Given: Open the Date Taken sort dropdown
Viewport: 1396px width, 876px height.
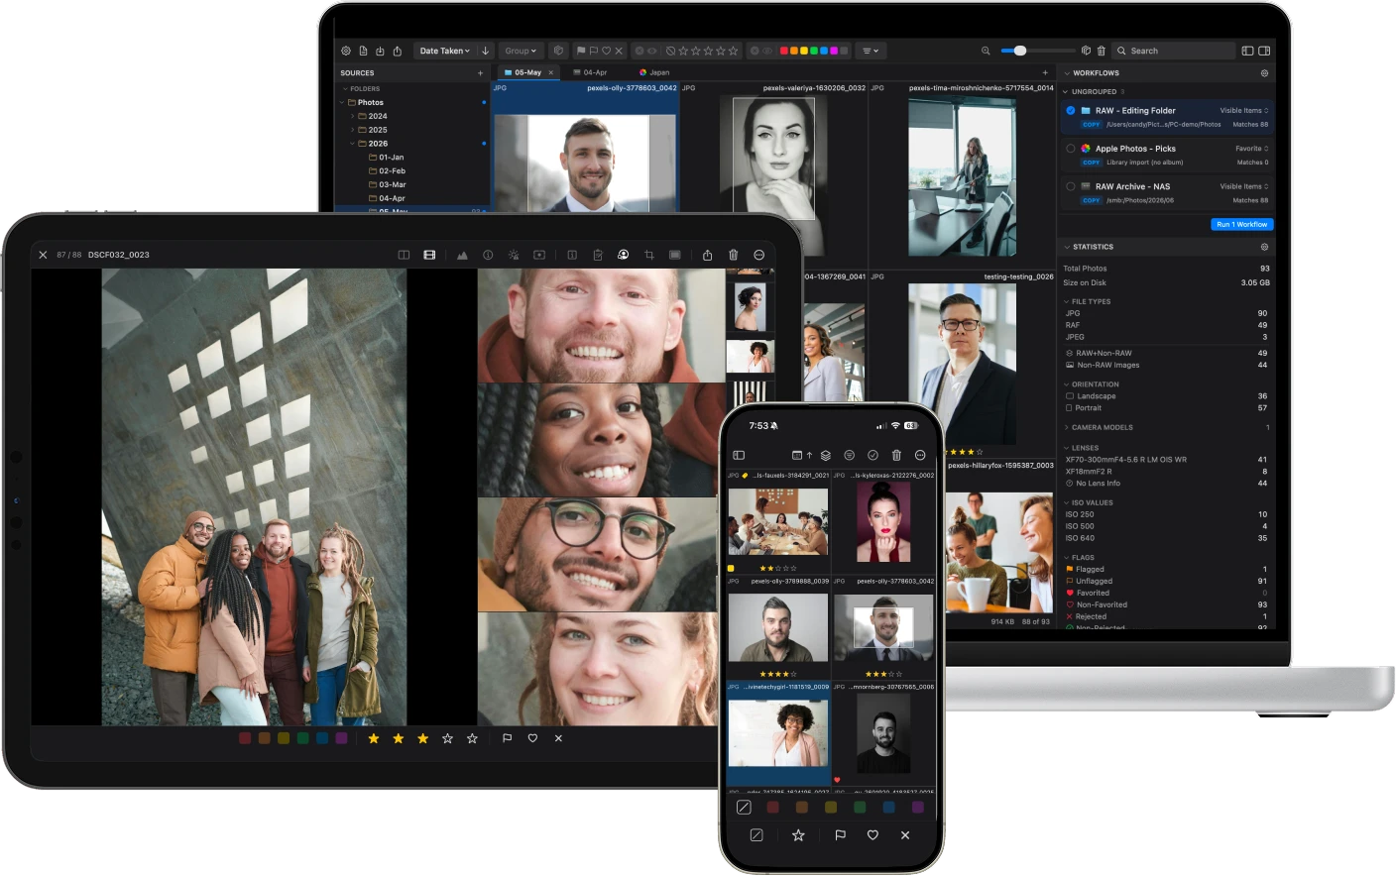Looking at the screenshot, I should click(445, 51).
